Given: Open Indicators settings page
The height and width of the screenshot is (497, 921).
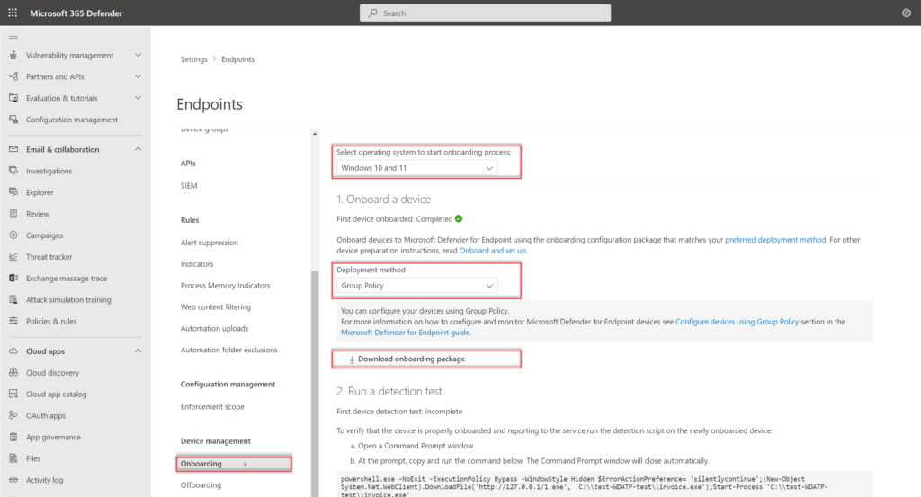Looking at the screenshot, I should point(197,264).
